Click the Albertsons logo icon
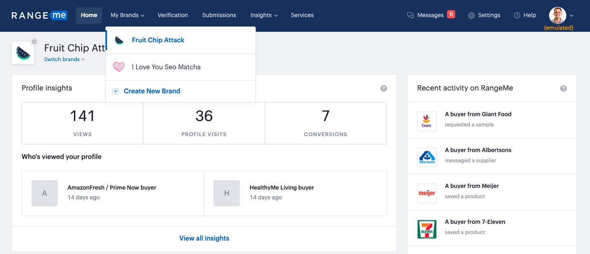The image size is (590, 254). [x=427, y=157]
